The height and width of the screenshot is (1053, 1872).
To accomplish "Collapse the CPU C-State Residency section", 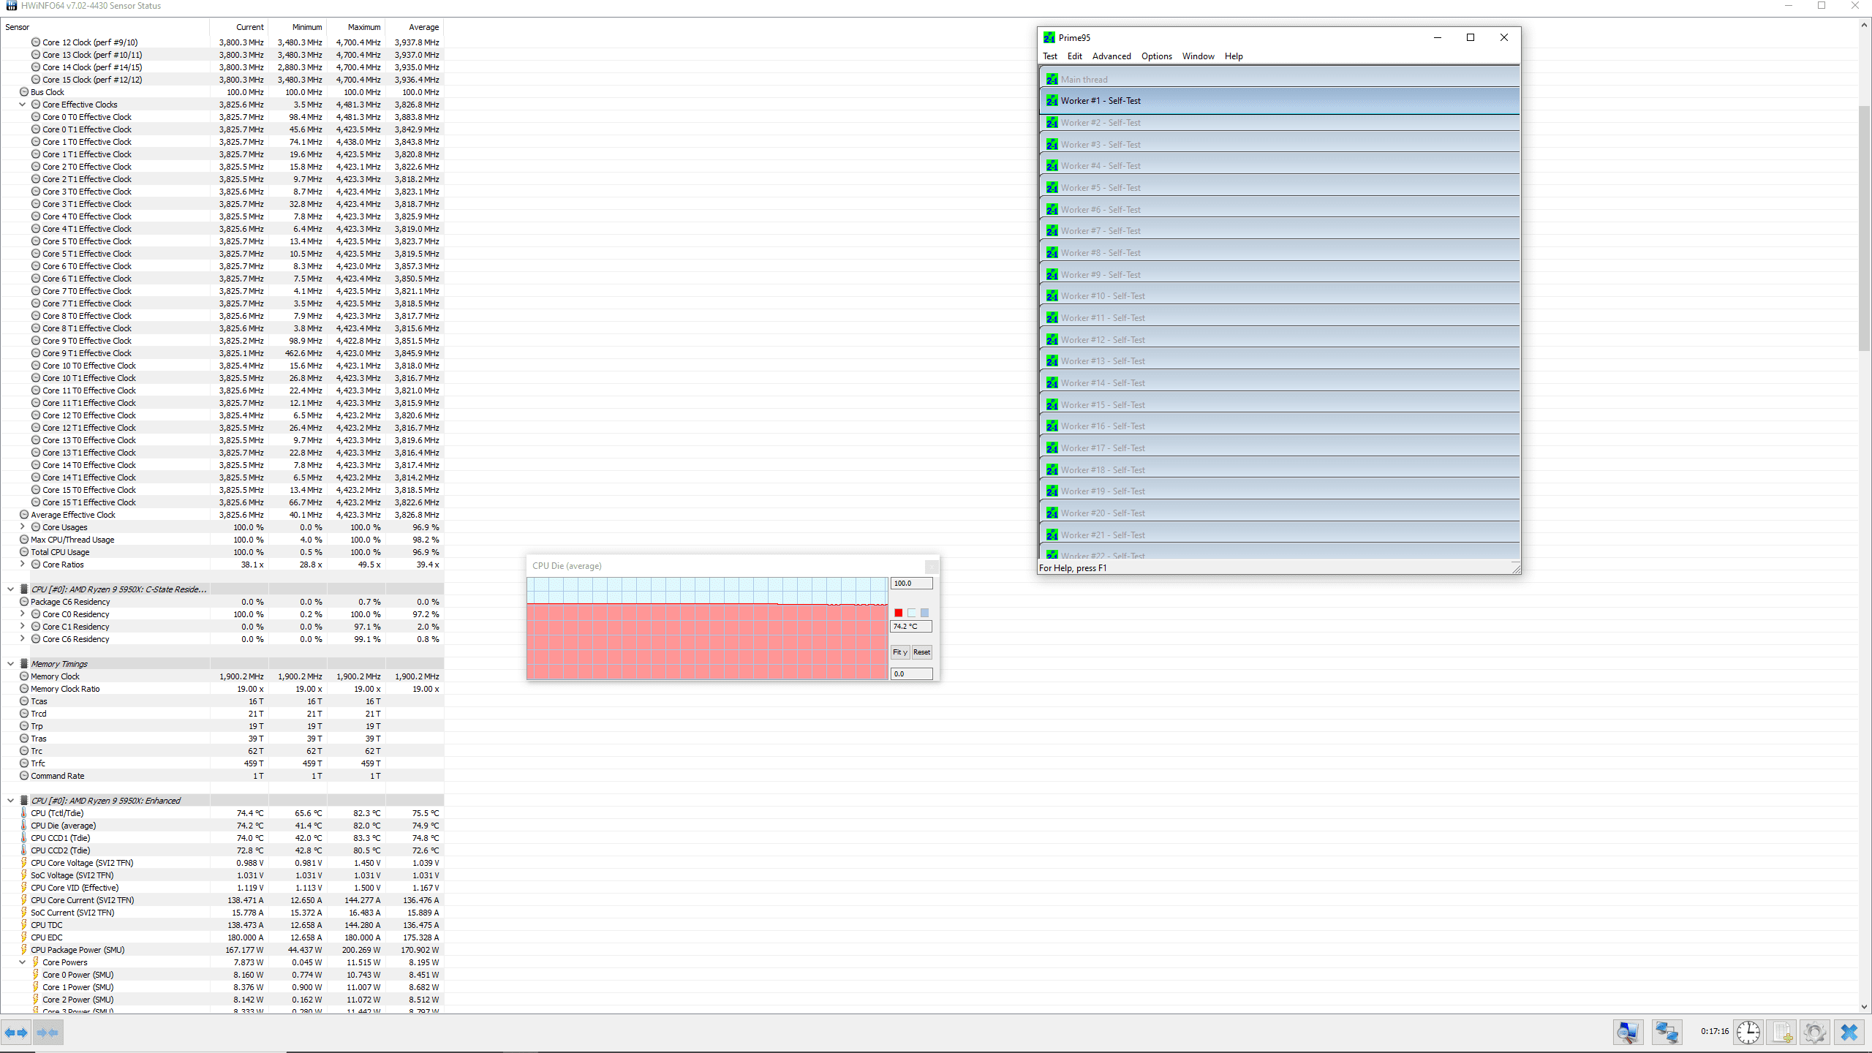I will coord(11,589).
